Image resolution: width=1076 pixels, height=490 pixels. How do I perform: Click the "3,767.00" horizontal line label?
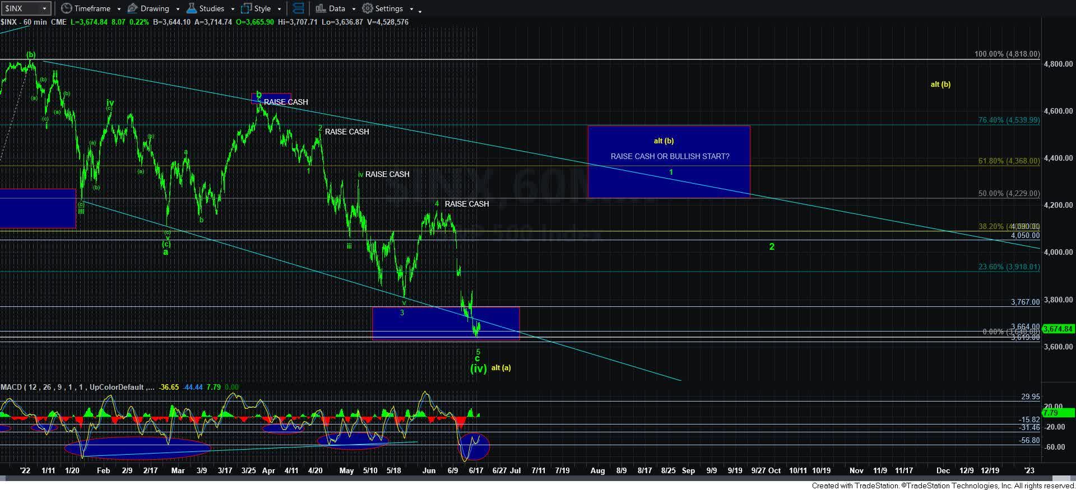click(1025, 302)
